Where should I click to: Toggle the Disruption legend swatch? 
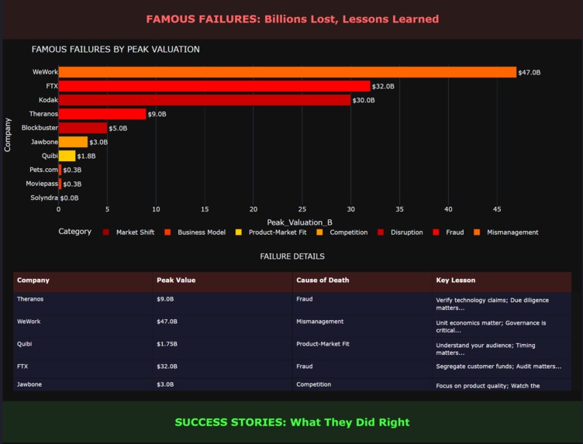pos(381,232)
